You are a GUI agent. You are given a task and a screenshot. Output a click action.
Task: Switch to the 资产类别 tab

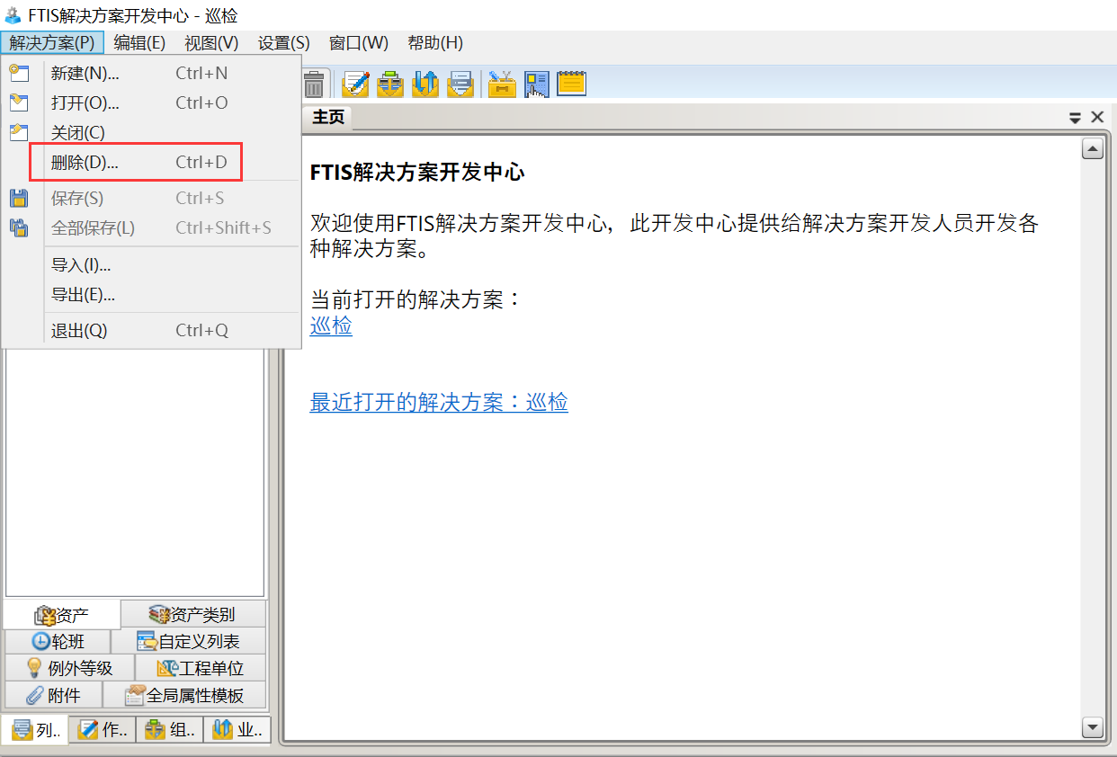click(x=192, y=615)
